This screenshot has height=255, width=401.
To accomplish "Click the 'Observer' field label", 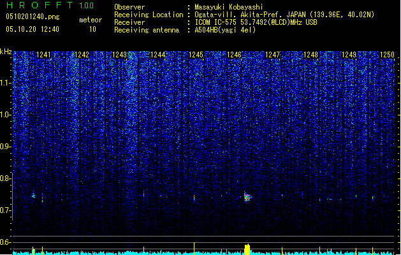I will click(129, 7).
